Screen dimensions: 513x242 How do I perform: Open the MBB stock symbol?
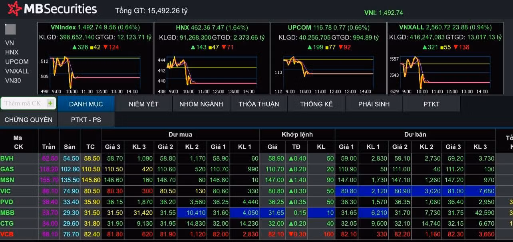pyautogui.click(x=7, y=213)
